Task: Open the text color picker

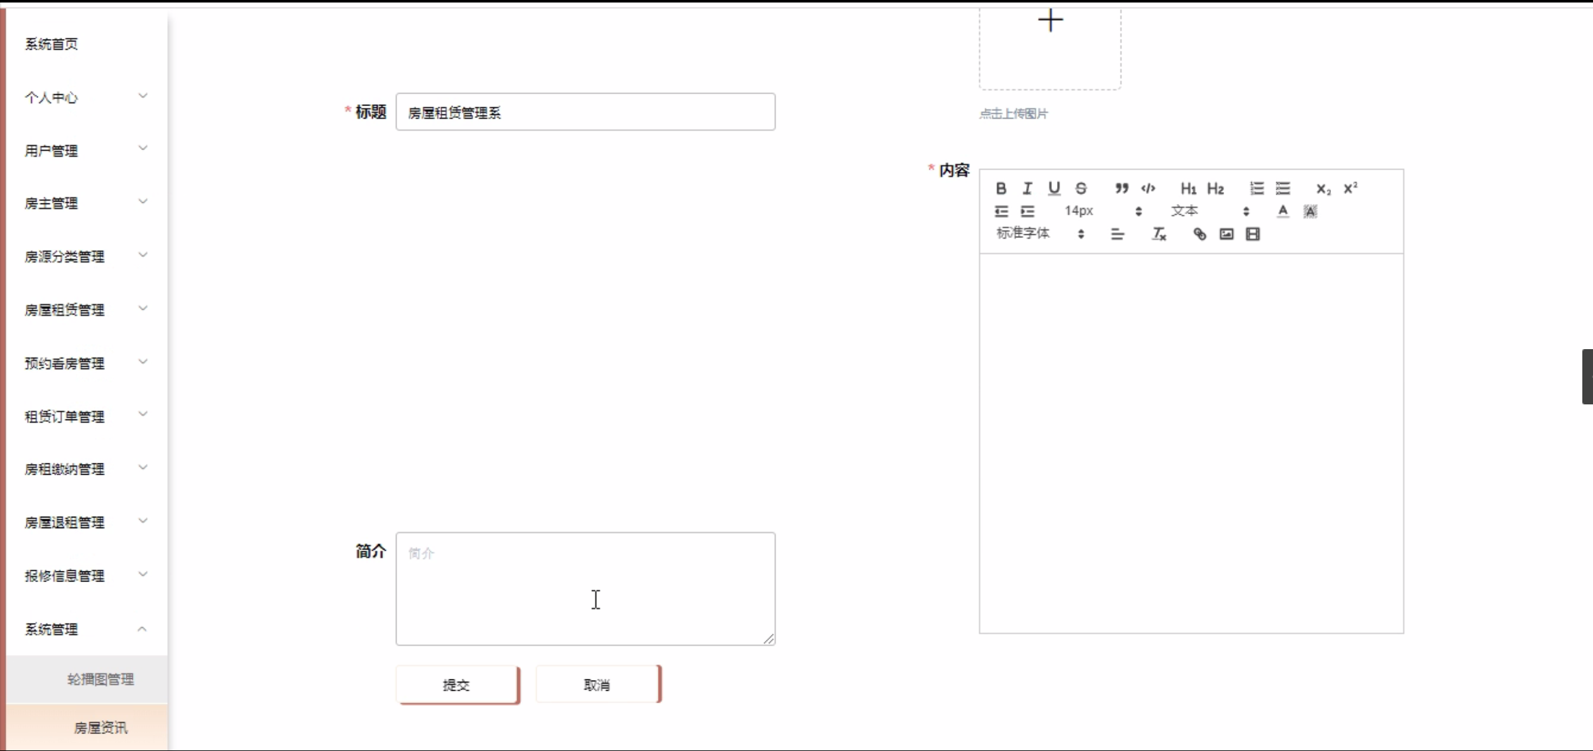Action: (1283, 211)
